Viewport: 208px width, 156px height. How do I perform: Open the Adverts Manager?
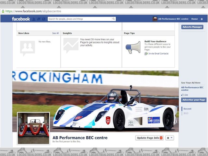192,27
